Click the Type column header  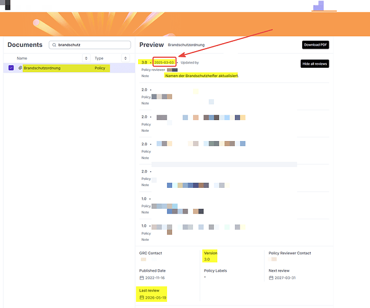click(x=99, y=58)
